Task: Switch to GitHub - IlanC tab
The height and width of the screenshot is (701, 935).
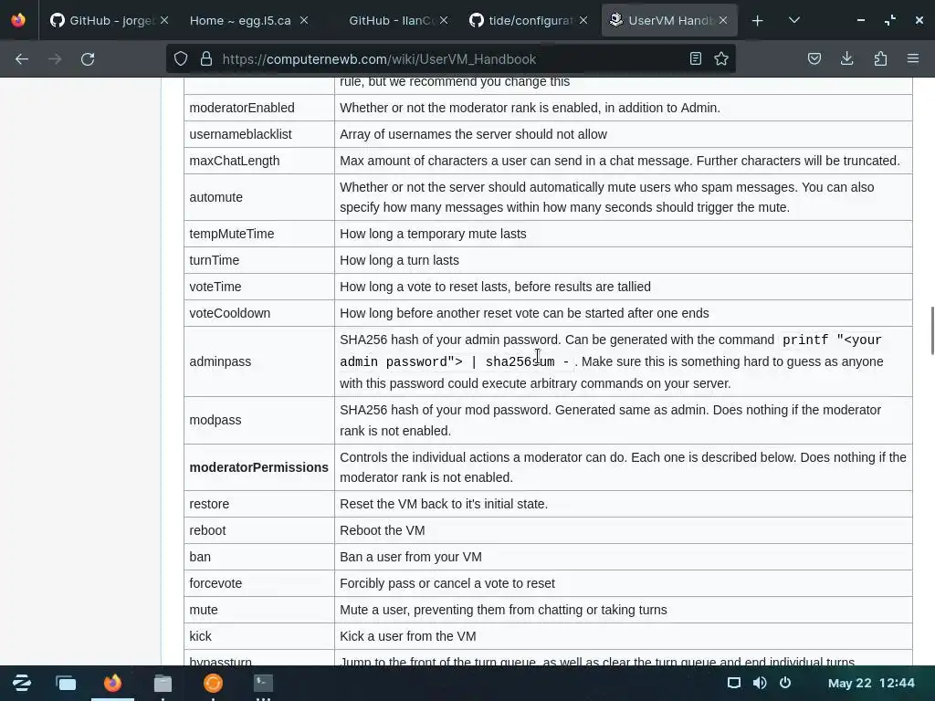Action: [x=390, y=20]
